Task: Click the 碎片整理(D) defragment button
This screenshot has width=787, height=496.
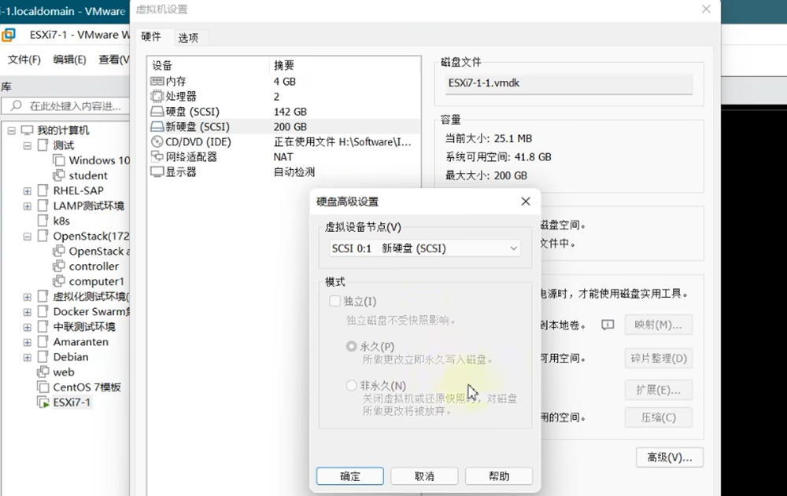Action: 659,358
